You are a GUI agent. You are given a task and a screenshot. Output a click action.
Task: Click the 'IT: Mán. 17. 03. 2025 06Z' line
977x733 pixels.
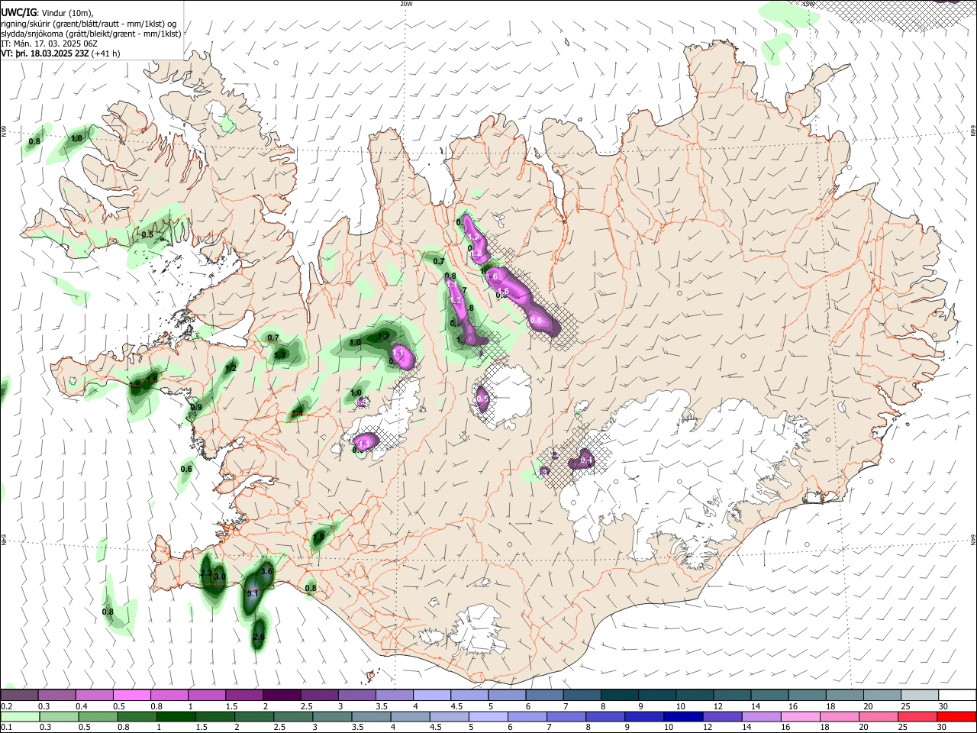(49, 44)
